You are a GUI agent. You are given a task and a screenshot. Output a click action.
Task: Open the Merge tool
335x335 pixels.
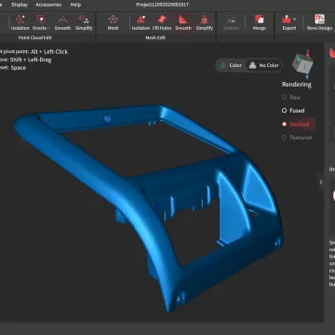tap(259, 22)
